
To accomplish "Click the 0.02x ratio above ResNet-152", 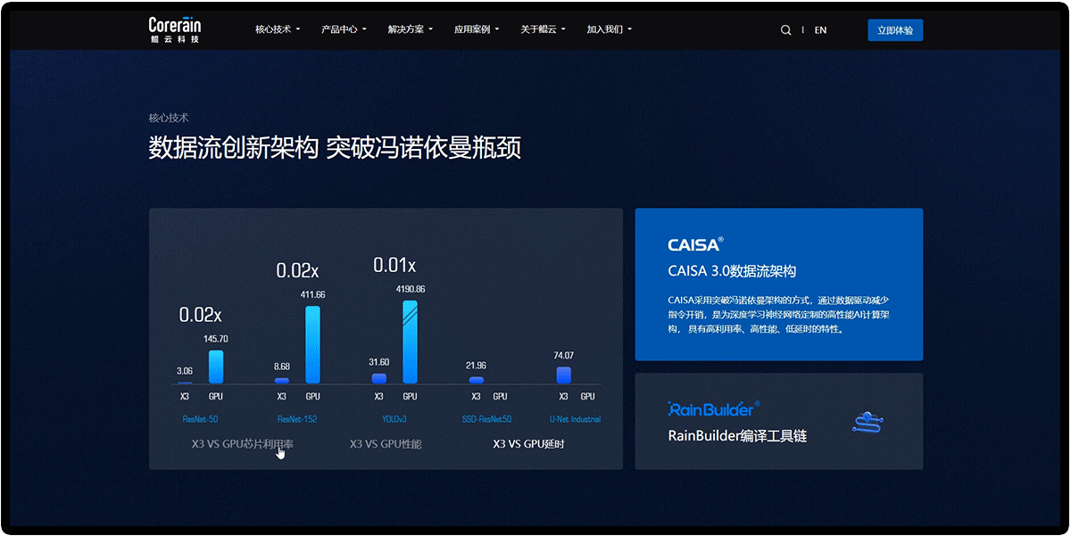I will tap(297, 269).
